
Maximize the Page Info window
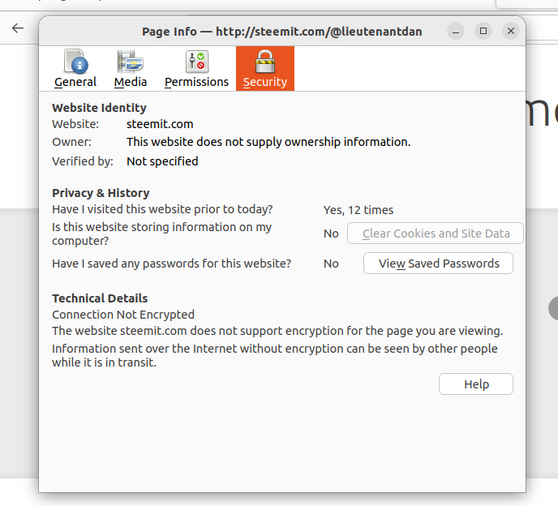pos(483,32)
